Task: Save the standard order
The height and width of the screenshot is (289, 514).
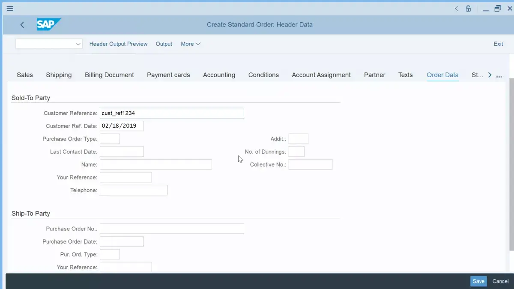Action: click(478, 281)
